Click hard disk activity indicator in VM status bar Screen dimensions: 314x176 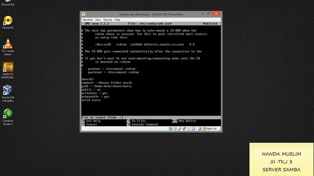[x=170, y=129]
